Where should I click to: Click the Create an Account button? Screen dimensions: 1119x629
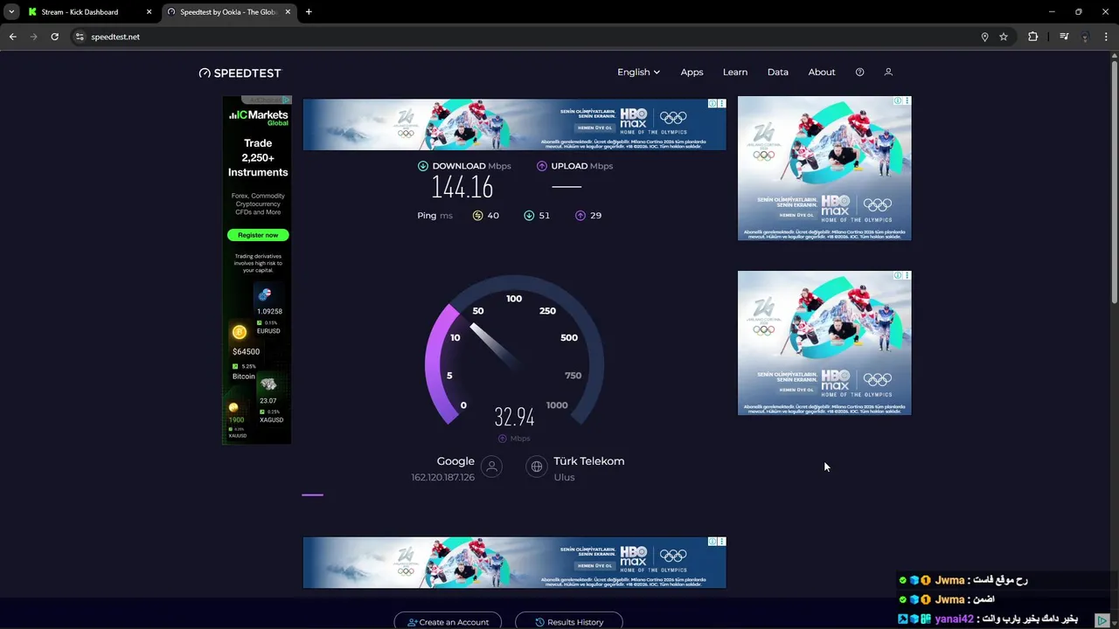tap(448, 621)
